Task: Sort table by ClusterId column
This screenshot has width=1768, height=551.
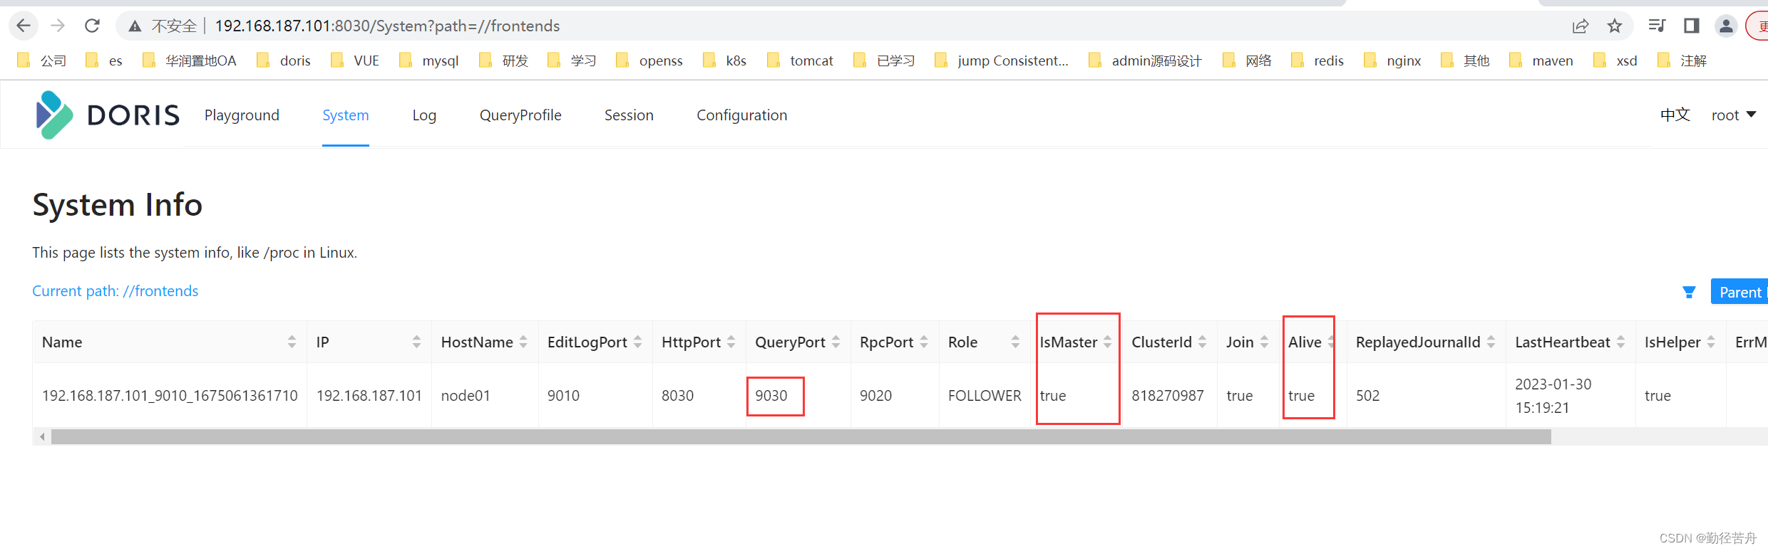Action: click(1202, 342)
